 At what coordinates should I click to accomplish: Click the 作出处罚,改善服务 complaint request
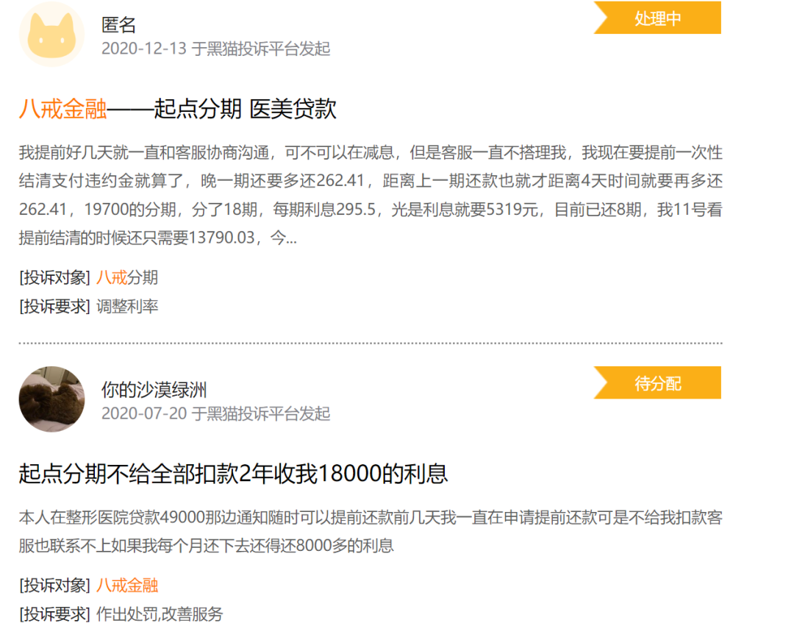tap(159, 613)
